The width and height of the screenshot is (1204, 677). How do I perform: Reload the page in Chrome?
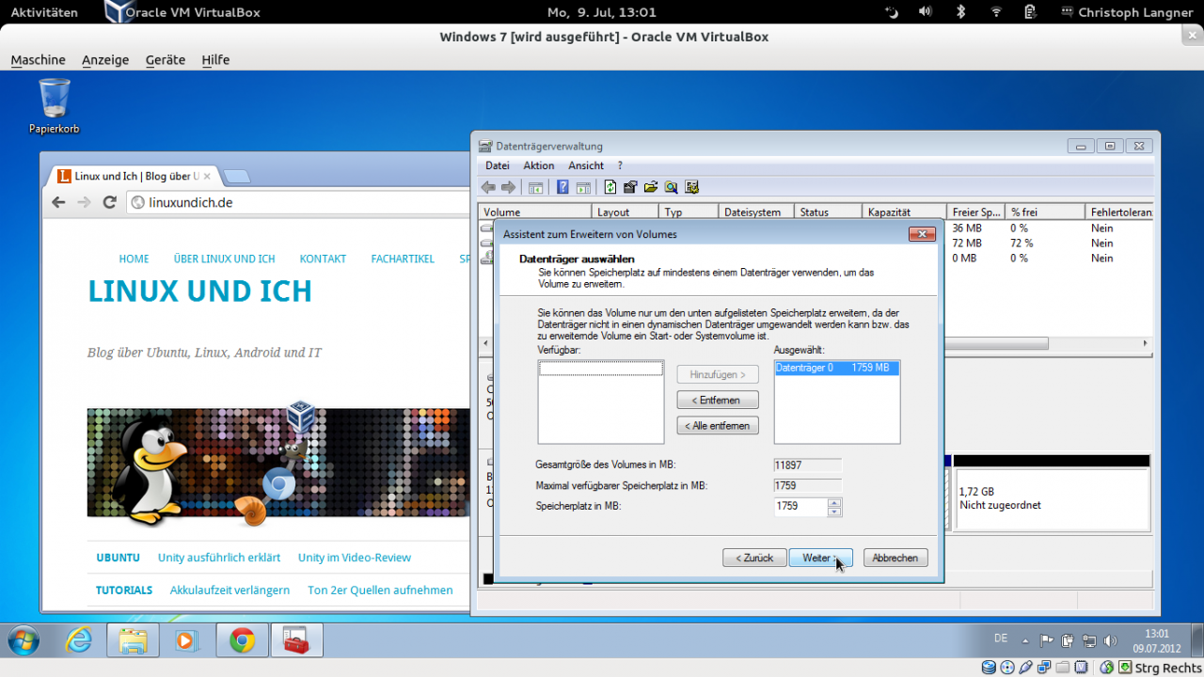click(109, 202)
